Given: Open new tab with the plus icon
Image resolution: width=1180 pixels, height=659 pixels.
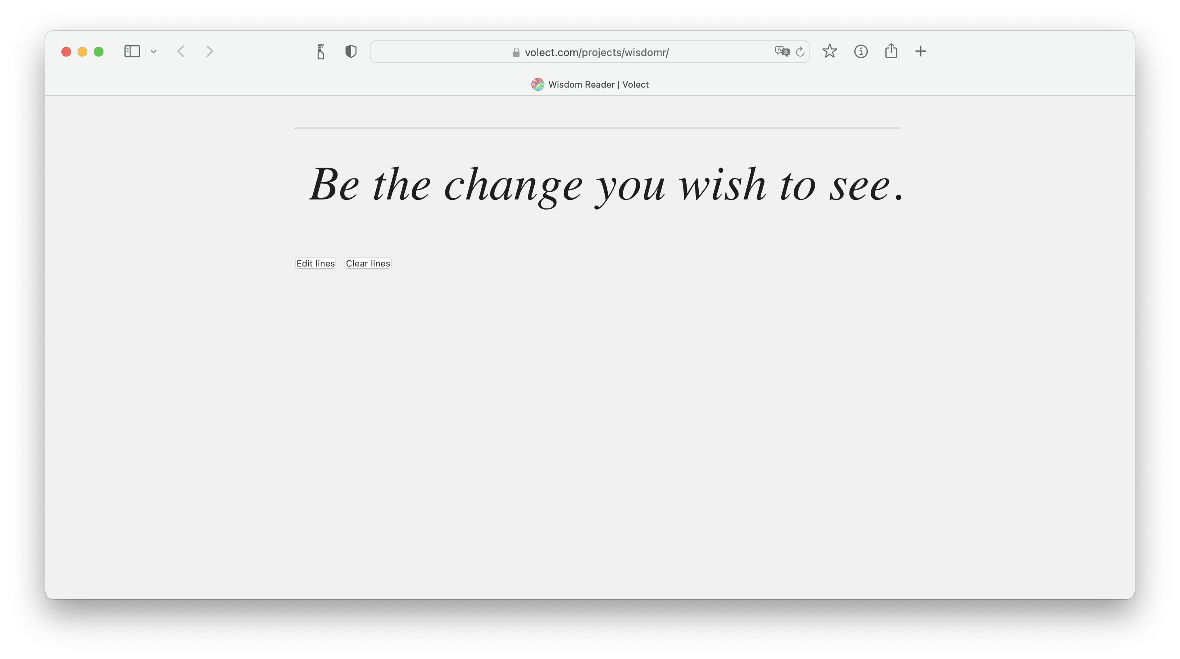Looking at the screenshot, I should point(921,51).
